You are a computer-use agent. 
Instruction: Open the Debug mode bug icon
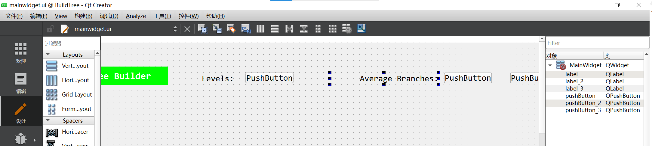click(x=21, y=139)
